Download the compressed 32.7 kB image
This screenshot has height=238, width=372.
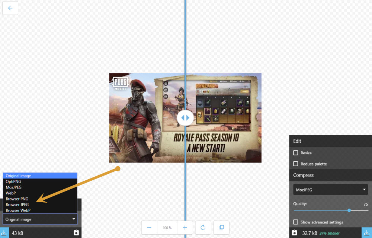(x=367, y=233)
